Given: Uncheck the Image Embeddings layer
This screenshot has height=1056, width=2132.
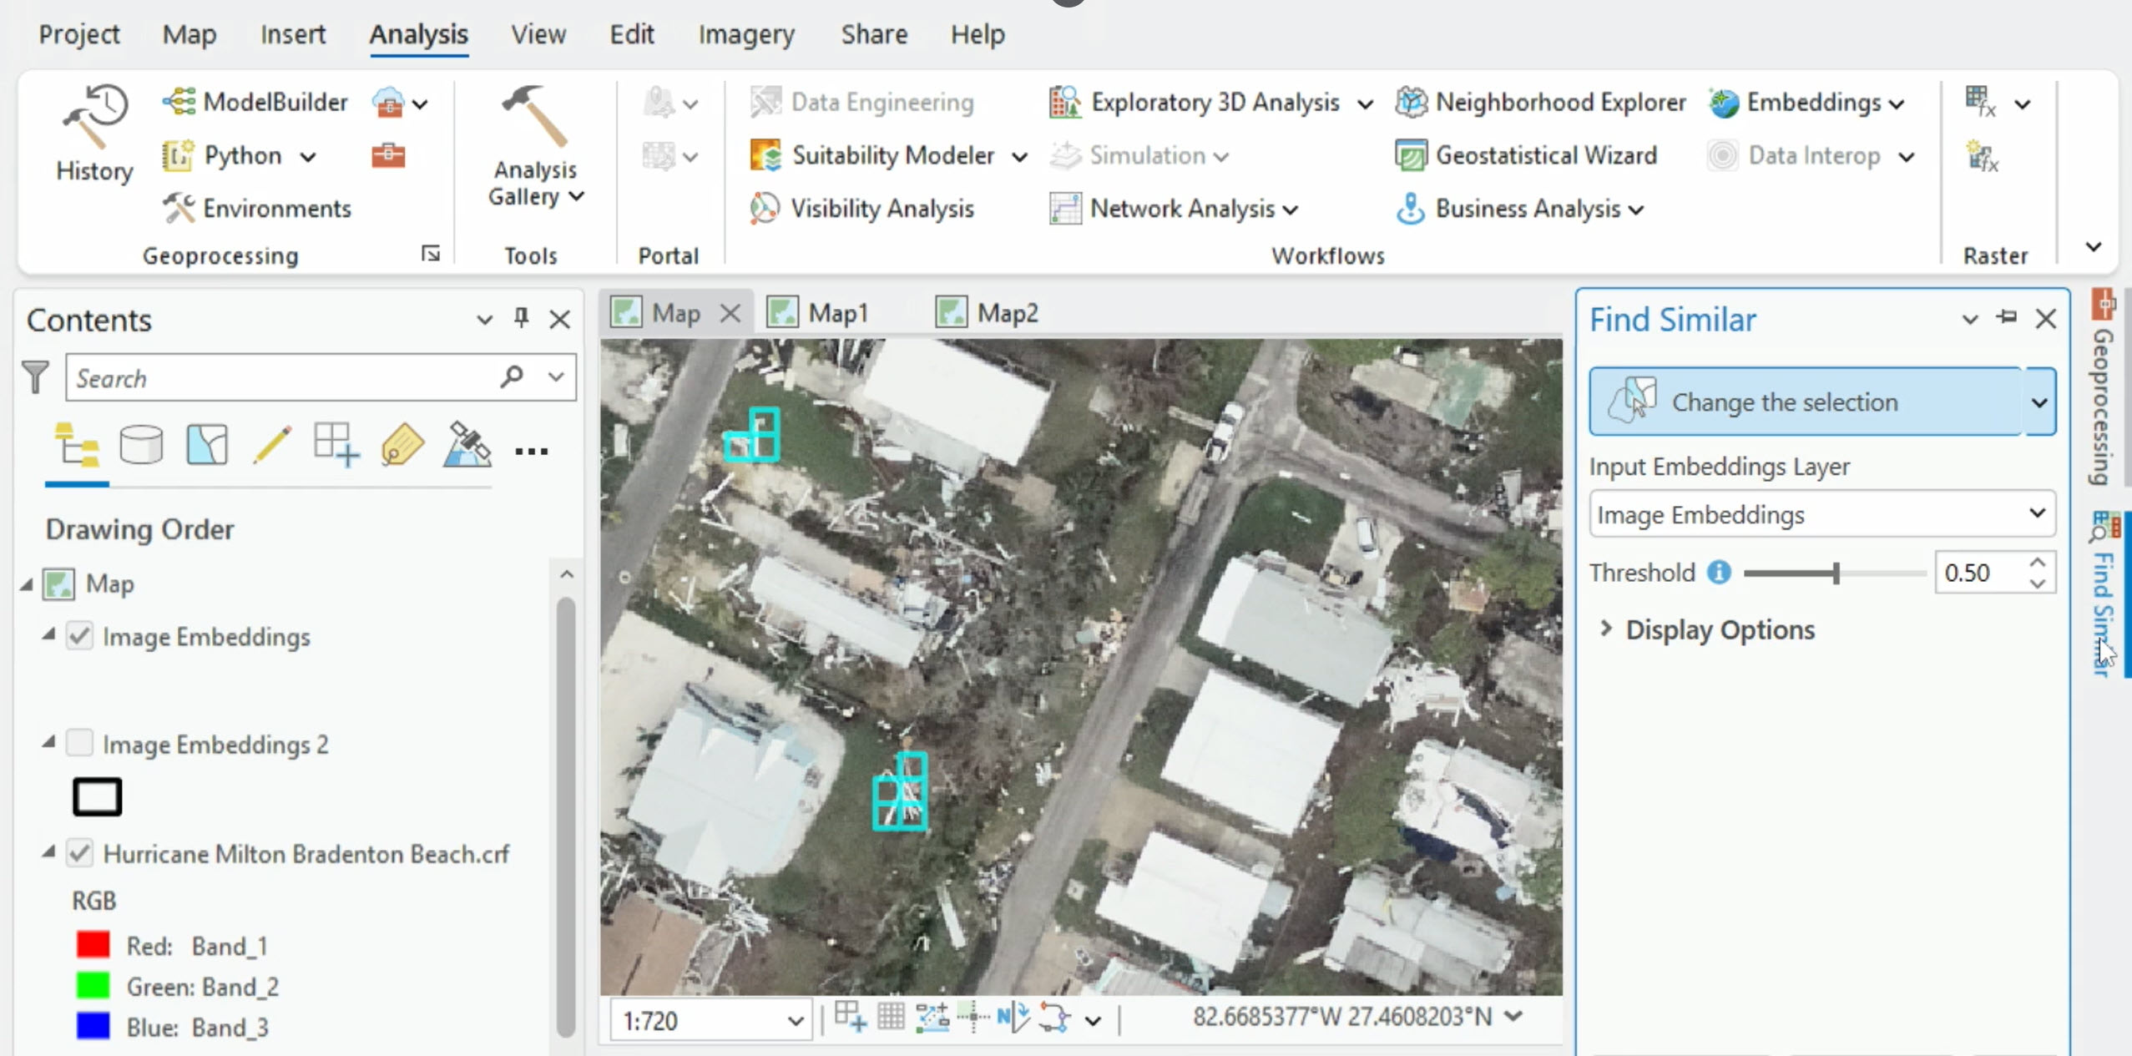Looking at the screenshot, I should pos(80,637).
